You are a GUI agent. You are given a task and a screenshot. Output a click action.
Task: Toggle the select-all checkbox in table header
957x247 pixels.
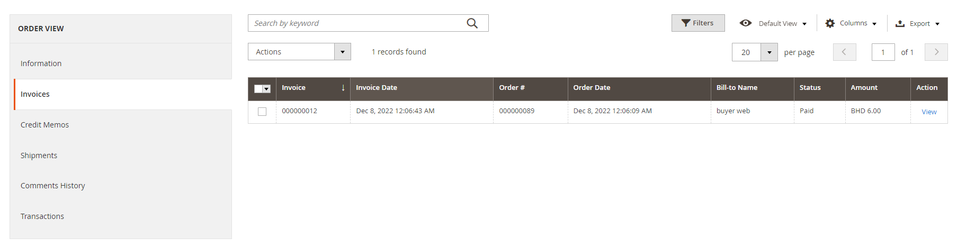pos(258,89)
